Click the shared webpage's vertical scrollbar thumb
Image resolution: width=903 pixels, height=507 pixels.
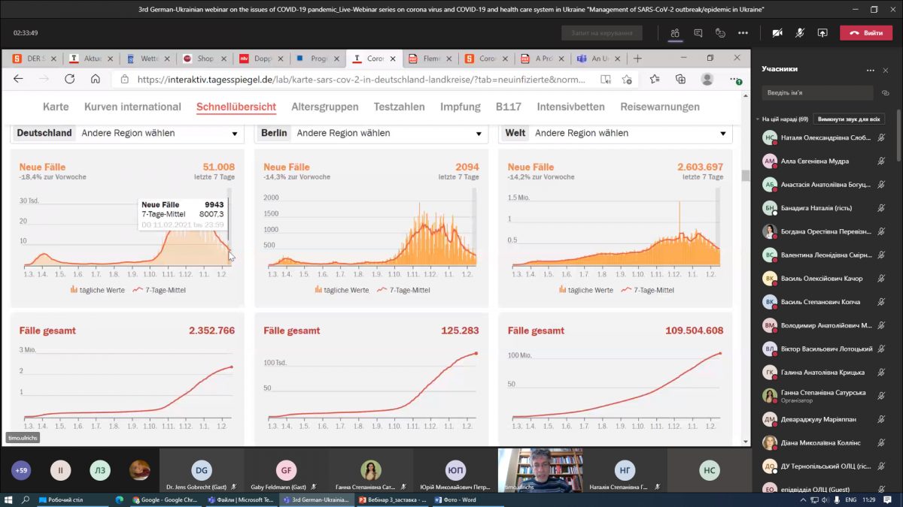pyautogui.click(x=746, y=176)
